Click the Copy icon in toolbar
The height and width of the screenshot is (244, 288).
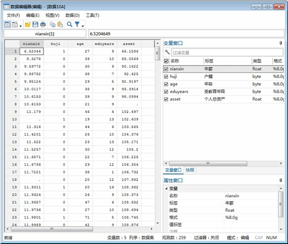click(x=52, y=24)
